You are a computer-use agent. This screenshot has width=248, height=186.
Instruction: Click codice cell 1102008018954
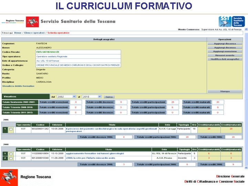[x=40, y=154]
